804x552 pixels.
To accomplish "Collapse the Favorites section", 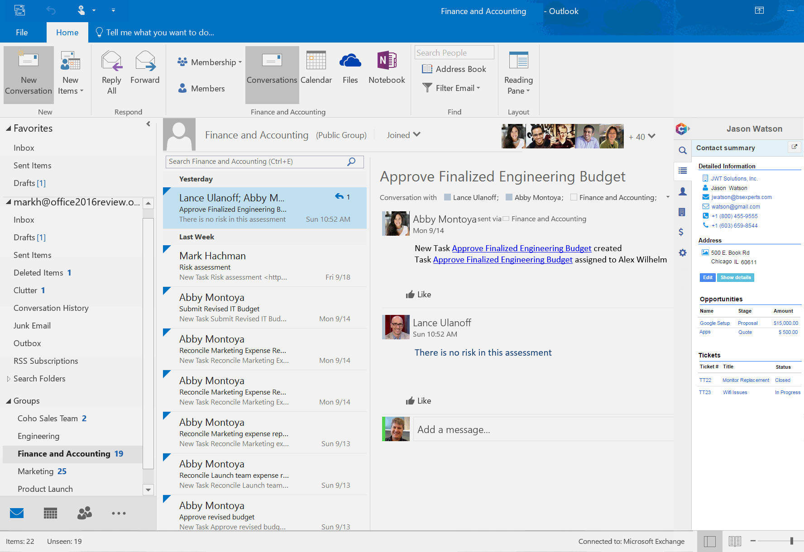I will (8, 128).
